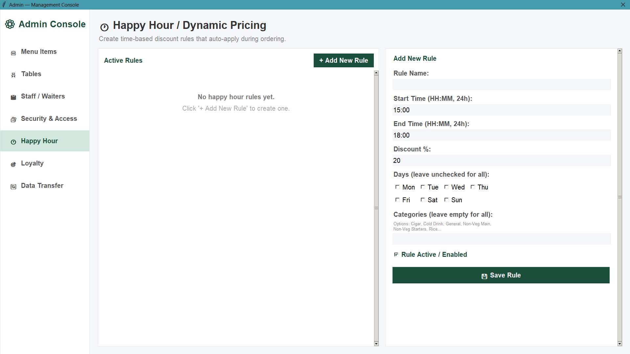Image resolution: width=630 pixels, height=354 pixels.
Task: Click the 'No happy hour rules yet.' message
Action: pyautogui.click(x=236, y=97)
